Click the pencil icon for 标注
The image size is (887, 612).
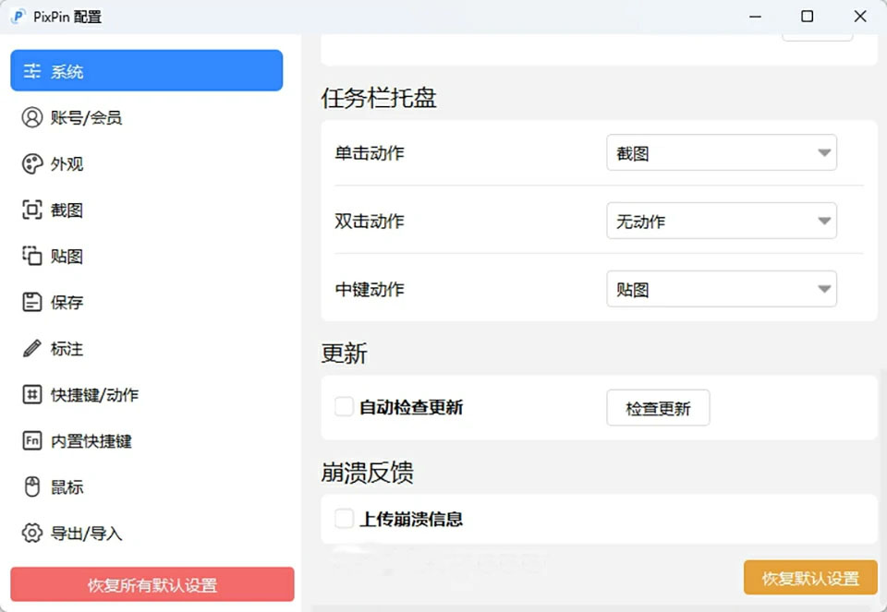pyautogui.click(x=32, y=348)
